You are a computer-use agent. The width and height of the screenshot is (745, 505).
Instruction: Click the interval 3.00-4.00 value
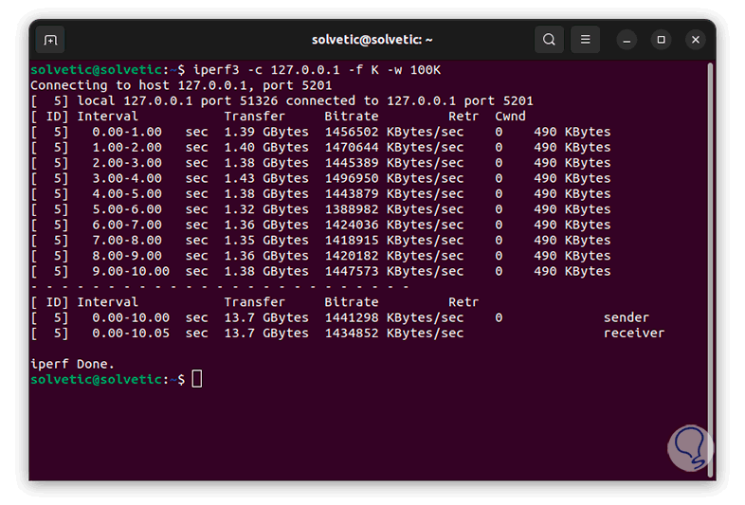(x=127, y=179)
